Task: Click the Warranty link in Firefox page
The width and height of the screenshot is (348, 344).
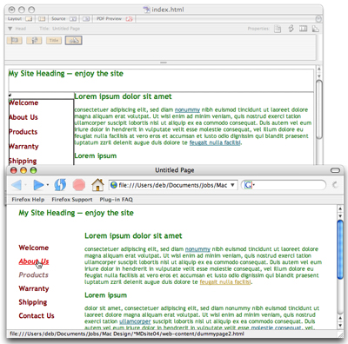Action: (x=34, y=288)
